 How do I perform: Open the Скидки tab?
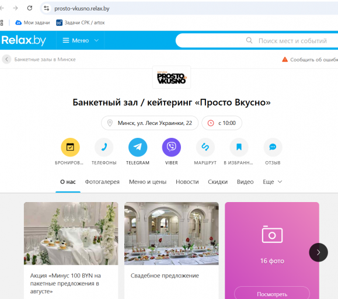(218, 182)
